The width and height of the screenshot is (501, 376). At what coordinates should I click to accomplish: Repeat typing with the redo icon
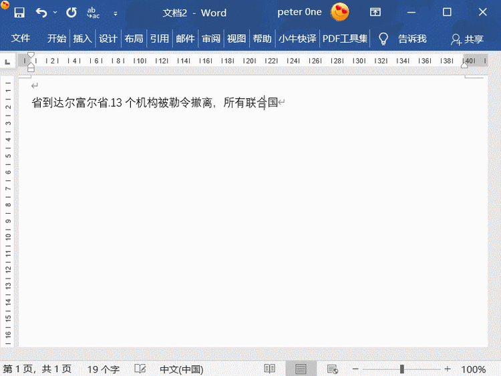tap(71, 13)
